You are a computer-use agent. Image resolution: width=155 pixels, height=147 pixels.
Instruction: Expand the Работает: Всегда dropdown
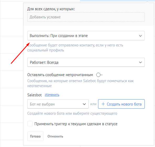pyautogui.click(x=86, y=62)
